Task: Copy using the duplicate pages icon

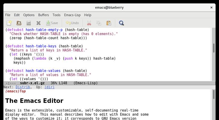Action: [99, 23]
